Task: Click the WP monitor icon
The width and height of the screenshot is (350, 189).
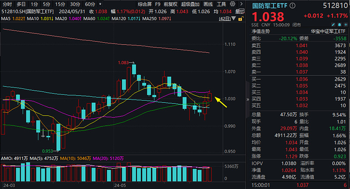Action: [x=241, y=11]
